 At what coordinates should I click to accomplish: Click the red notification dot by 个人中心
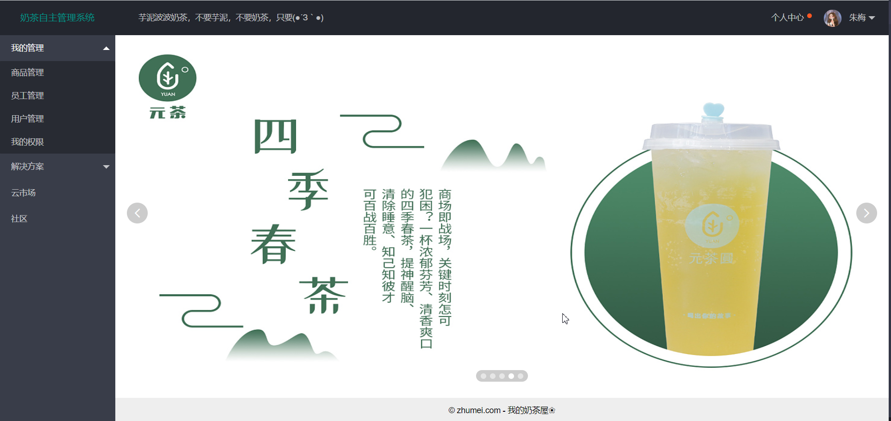809,16
